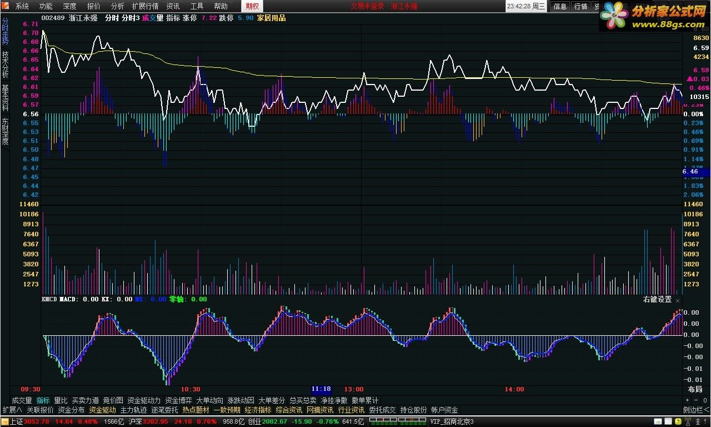This screenshot has height=427, width=711.
Task: Click the 交易未登录 status link
Action: [x=367, y=7]
